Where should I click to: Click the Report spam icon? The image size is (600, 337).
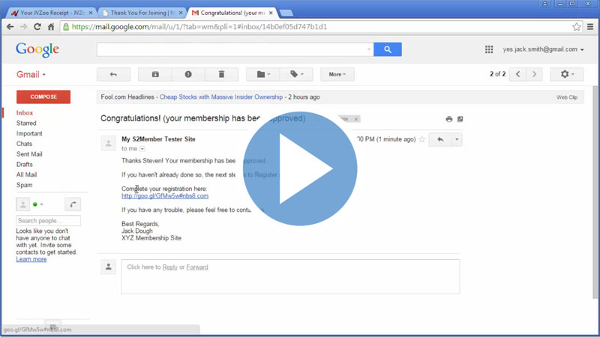(x=188, y=74)
